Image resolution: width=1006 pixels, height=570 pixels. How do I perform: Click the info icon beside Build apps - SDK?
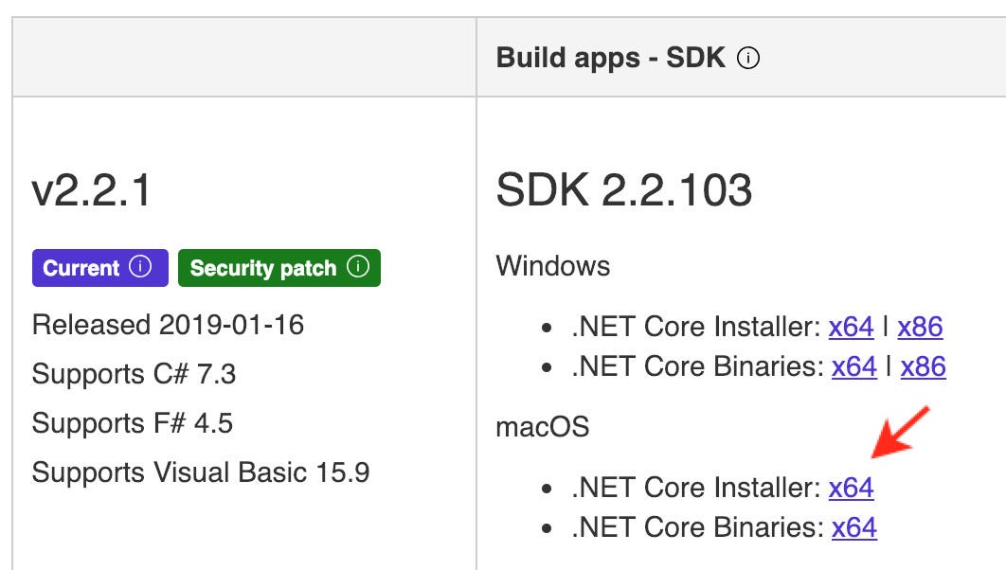pos(748,59)
